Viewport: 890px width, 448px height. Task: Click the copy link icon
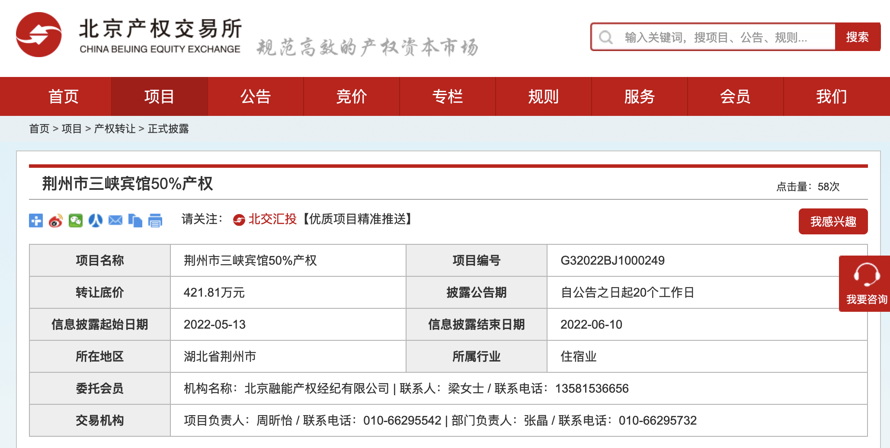(x=135, y=221)
